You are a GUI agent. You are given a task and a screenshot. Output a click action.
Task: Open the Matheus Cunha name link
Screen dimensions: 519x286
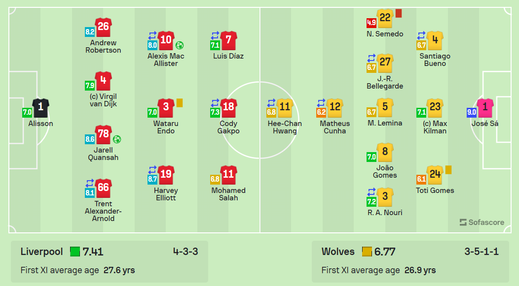point(334,127)
